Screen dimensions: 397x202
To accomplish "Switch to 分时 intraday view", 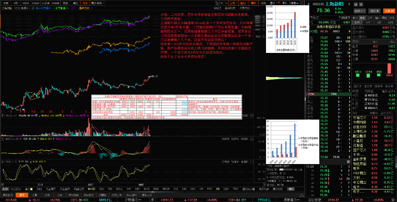I will [x=6, y=3].
